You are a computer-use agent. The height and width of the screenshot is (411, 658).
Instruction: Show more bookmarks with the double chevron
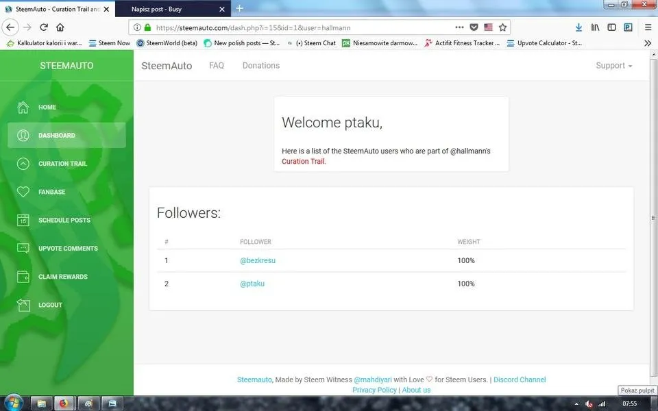click(x=648, y=42)
